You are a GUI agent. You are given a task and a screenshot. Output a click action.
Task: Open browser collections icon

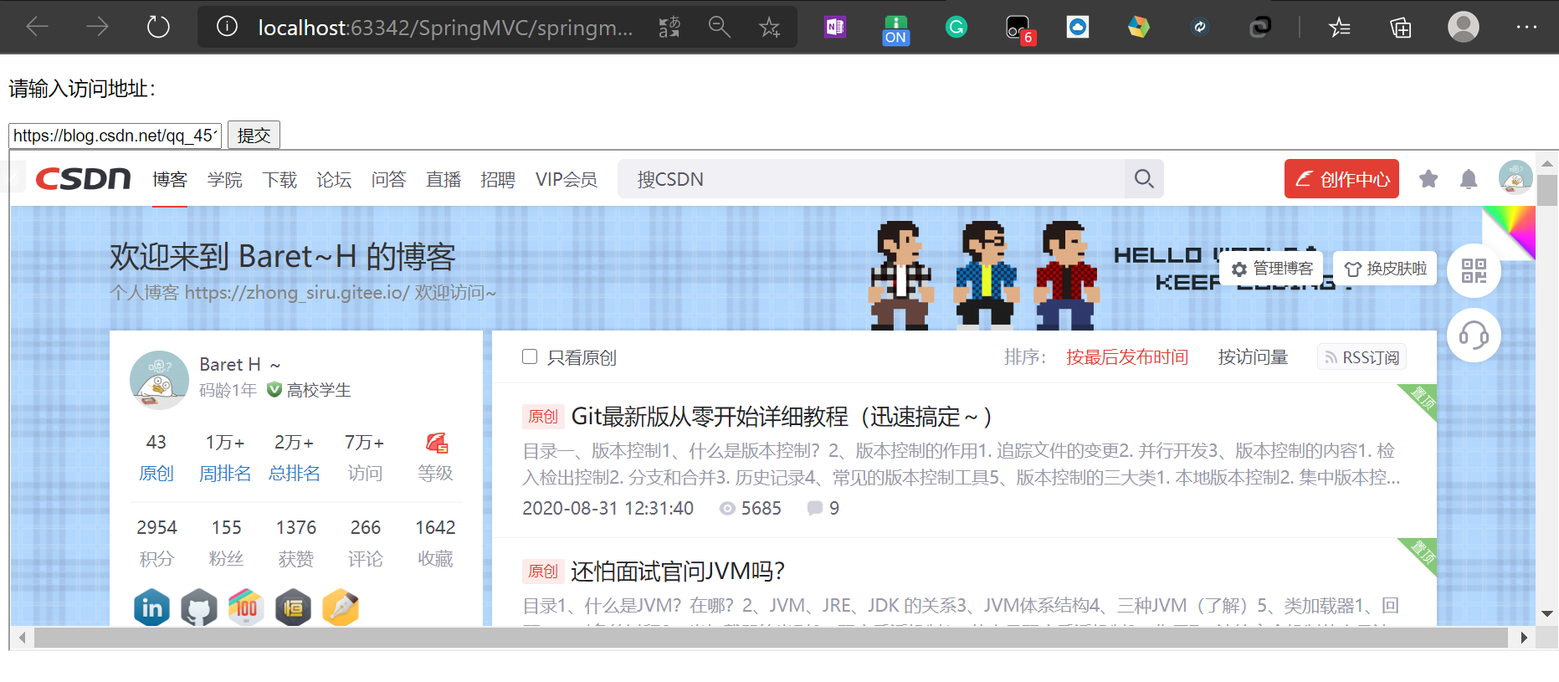[x=1401, y=27]
